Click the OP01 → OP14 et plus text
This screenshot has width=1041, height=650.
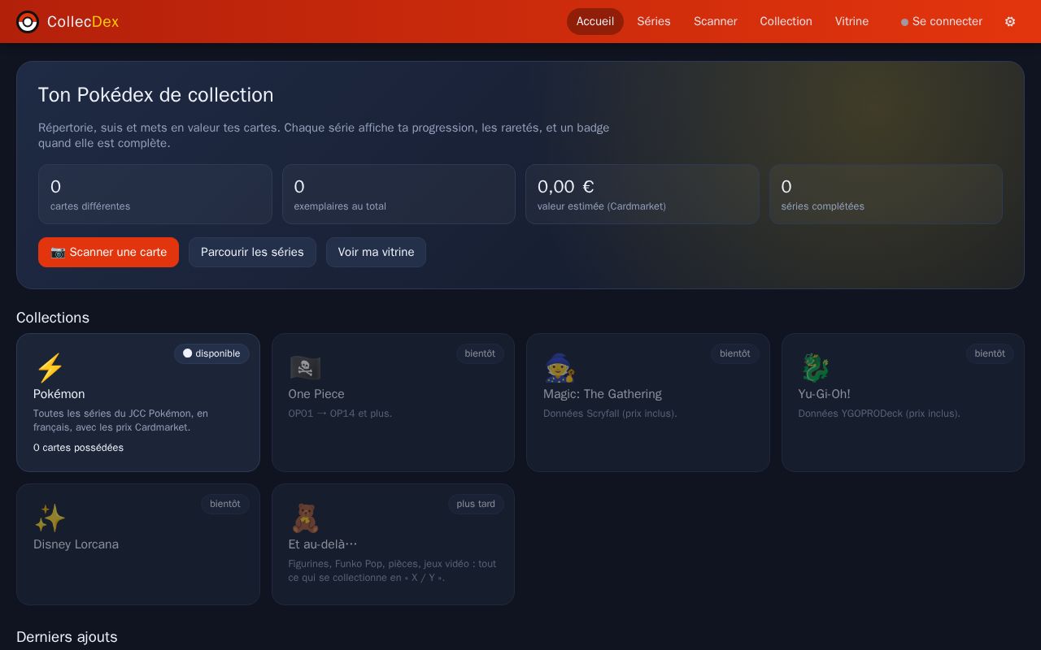(x=340, y=414)
